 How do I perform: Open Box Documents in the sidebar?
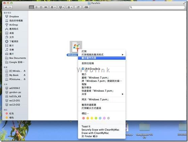tap(15, 58)
